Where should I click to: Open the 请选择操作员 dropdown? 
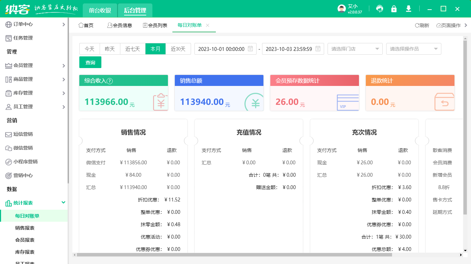pos(413,49)
